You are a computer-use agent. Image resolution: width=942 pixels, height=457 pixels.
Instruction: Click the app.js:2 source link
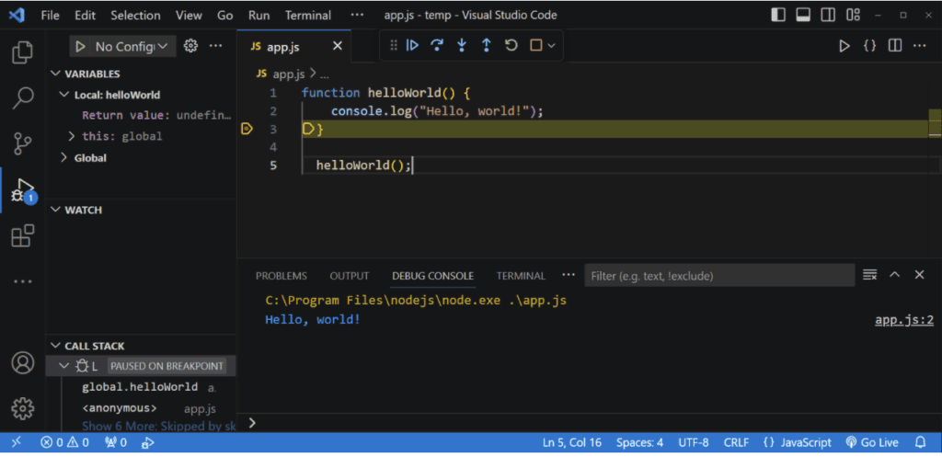point(903,320)
